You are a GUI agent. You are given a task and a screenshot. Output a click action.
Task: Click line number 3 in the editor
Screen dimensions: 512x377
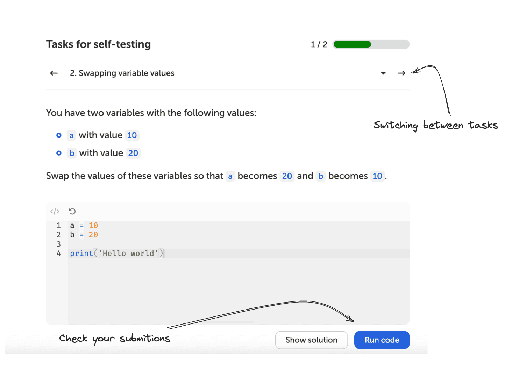pyautogui.click(x=58, y=244)
